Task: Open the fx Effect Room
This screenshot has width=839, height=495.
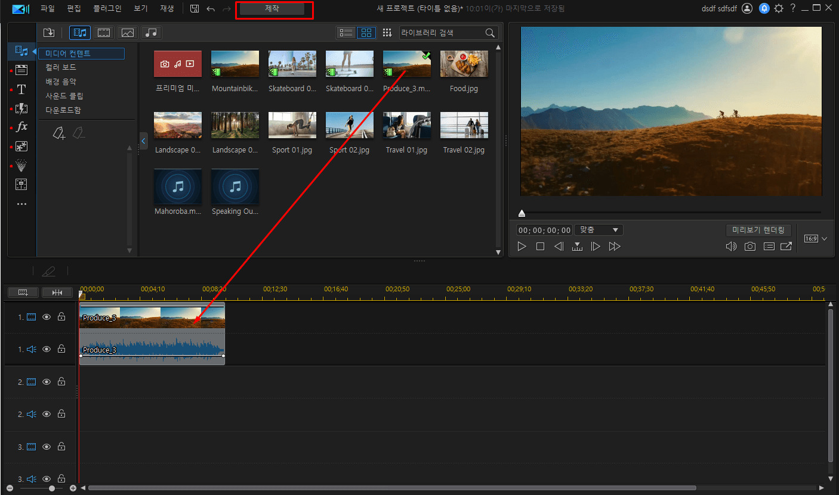Action: [21, 127]
